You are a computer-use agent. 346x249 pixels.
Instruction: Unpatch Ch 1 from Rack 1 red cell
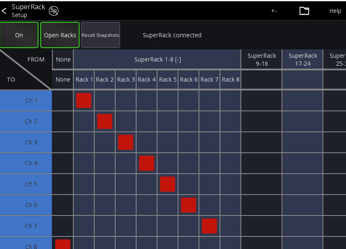(x=84, y=100)
